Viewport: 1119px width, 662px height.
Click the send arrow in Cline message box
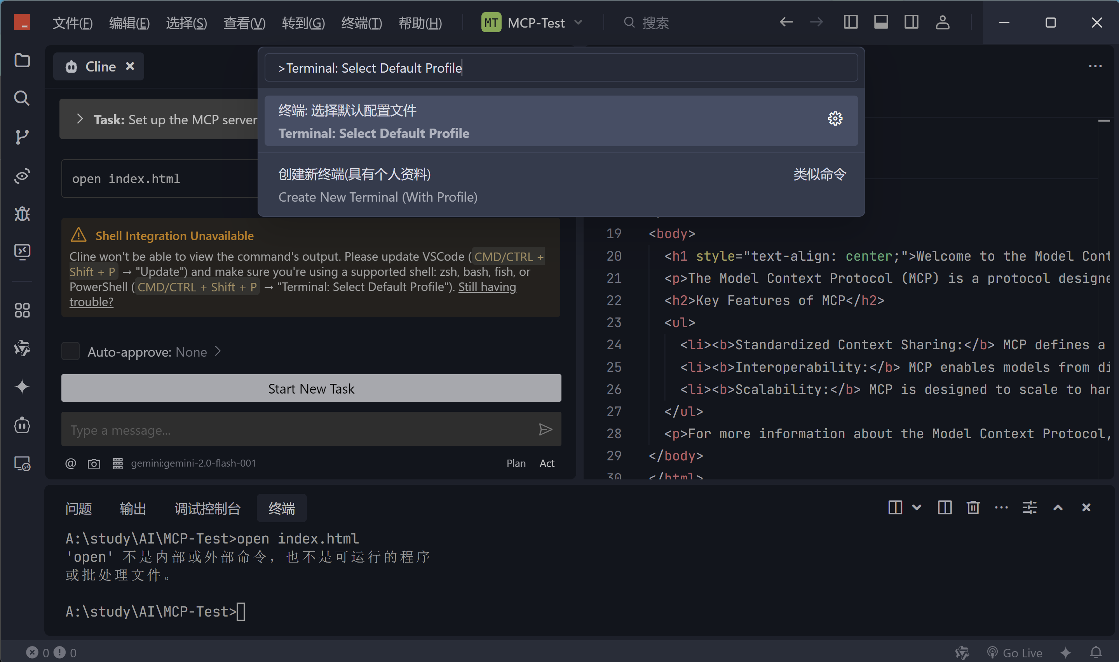tap(546, 430)
